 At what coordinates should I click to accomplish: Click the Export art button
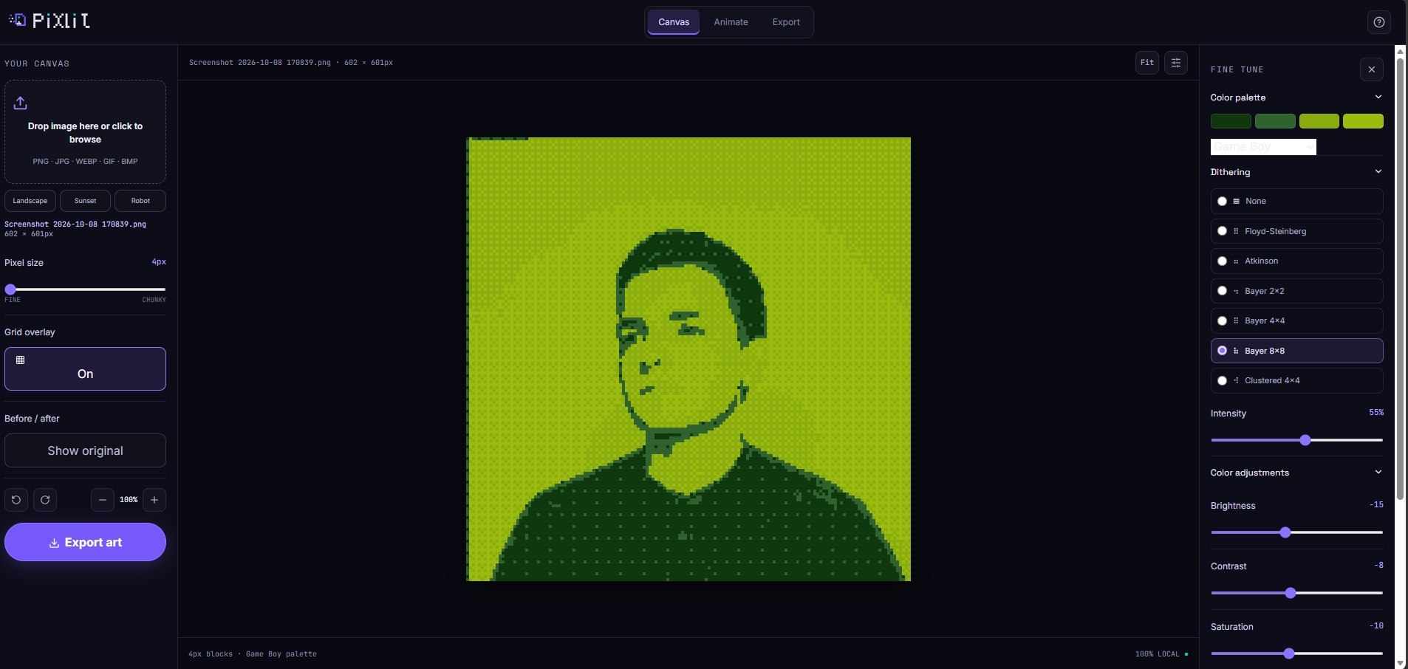[85, 542]
